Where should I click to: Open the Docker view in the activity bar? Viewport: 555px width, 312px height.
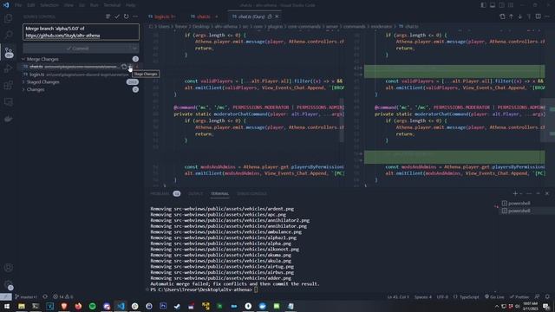tap(9, 119)
